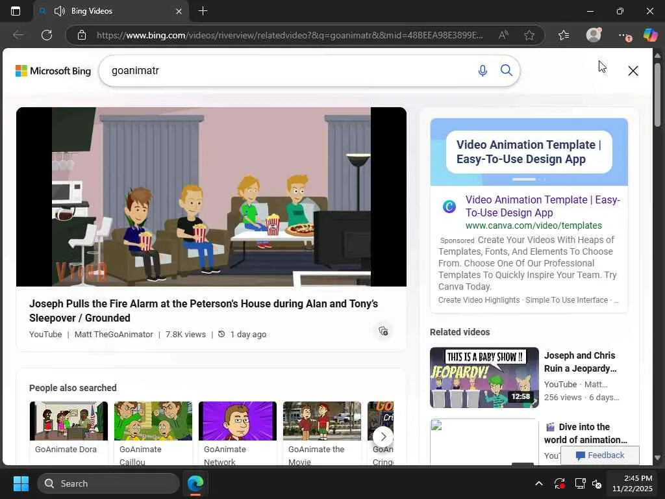
Task: Click Matt TheGoAnimator channel name
Action: 114,335
